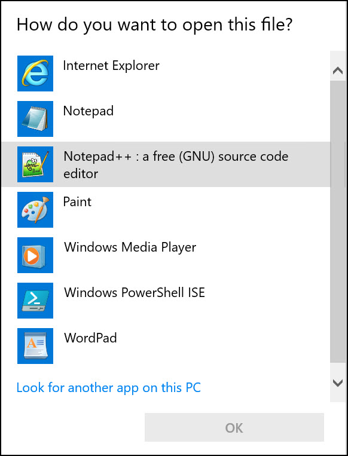Click the scrollbar down arrow
This screenshot has width=348, height=456.
click(x=337, y=383)
